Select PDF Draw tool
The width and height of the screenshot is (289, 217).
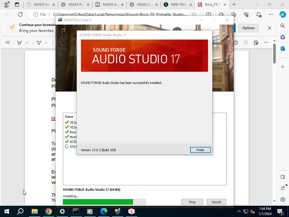[x=39, y=43]
